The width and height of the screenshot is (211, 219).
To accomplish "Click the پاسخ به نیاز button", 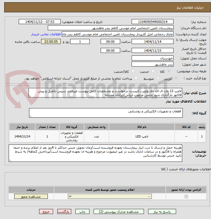I will pyautogui.click(x=162, y=212).
